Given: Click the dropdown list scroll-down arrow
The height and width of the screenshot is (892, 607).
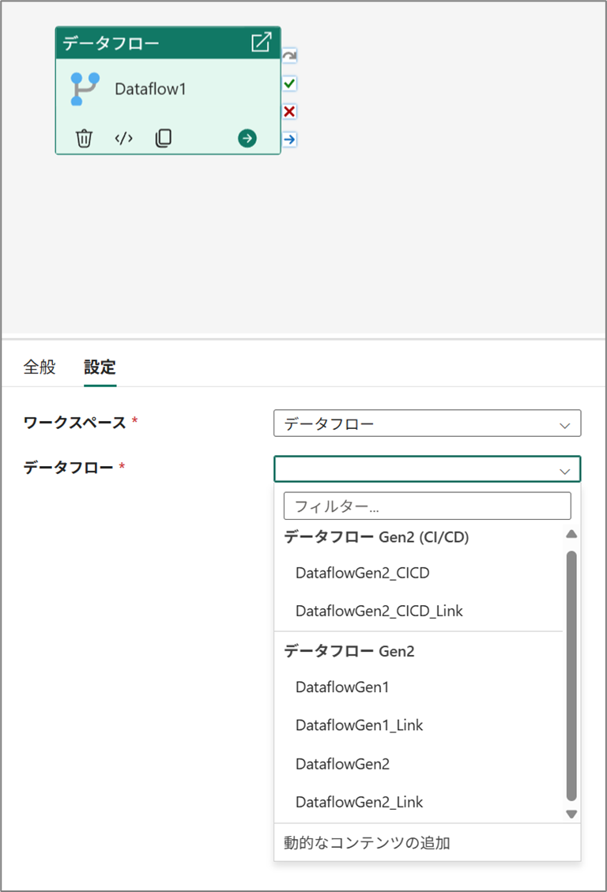Looking at the screenshot, I should tap(571, 814).
